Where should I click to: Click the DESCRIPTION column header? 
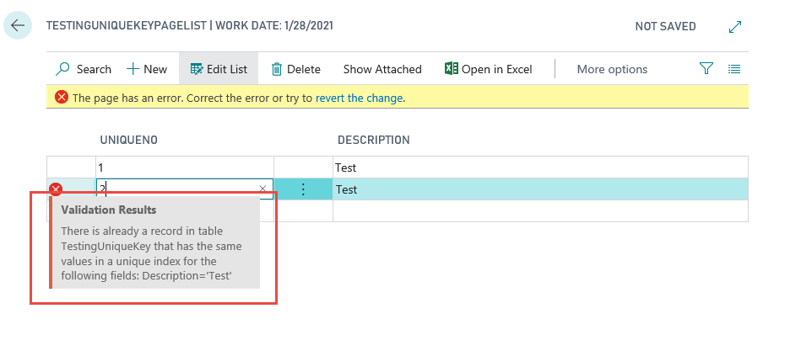374,140
